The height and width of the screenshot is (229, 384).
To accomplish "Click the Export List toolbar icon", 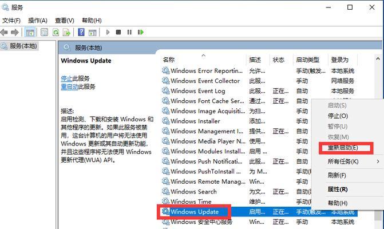I will coord(66,32).
